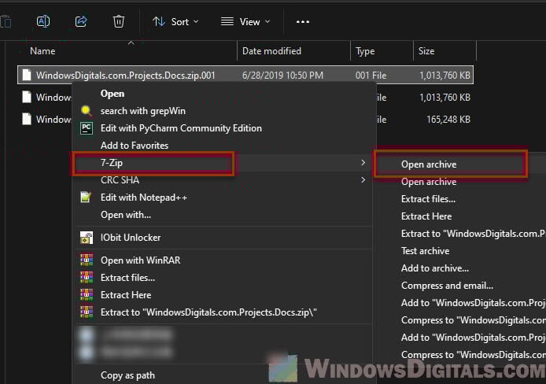
Task: Select Extract files... in the 7-Zip submenu
Action: click(428, 199)
